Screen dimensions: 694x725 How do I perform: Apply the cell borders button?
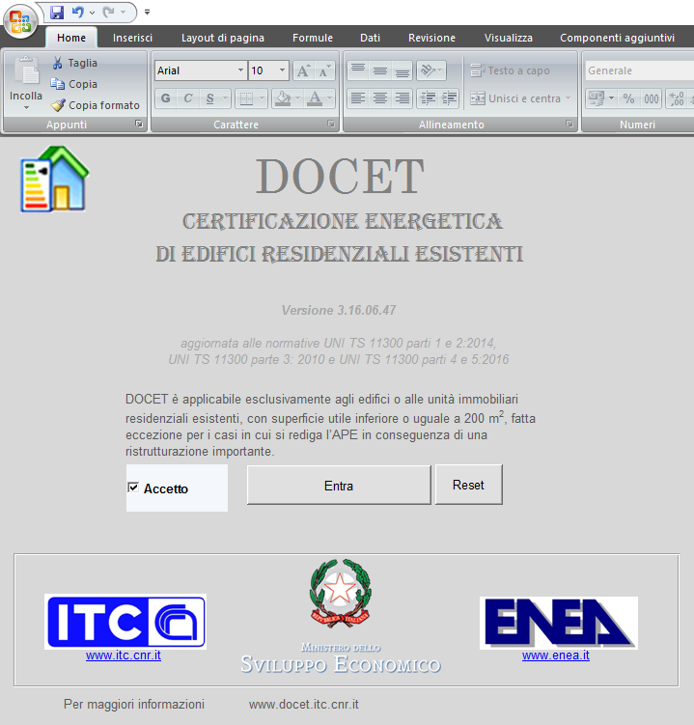246,98
